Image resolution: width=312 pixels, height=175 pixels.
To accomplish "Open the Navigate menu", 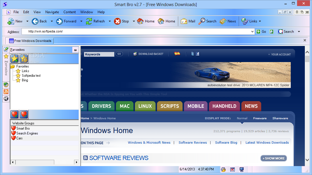I will click(52, 12).
